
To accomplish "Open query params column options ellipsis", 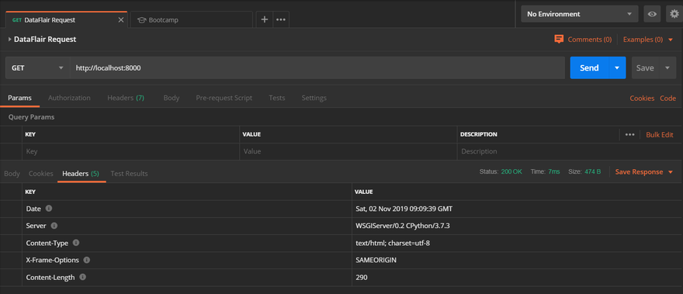I will 629,134.
